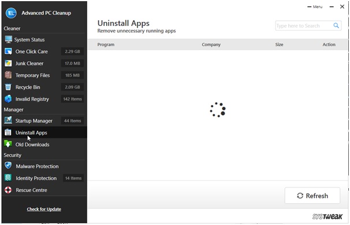
Task: Click the Refresh button
Action: point(312,196)
